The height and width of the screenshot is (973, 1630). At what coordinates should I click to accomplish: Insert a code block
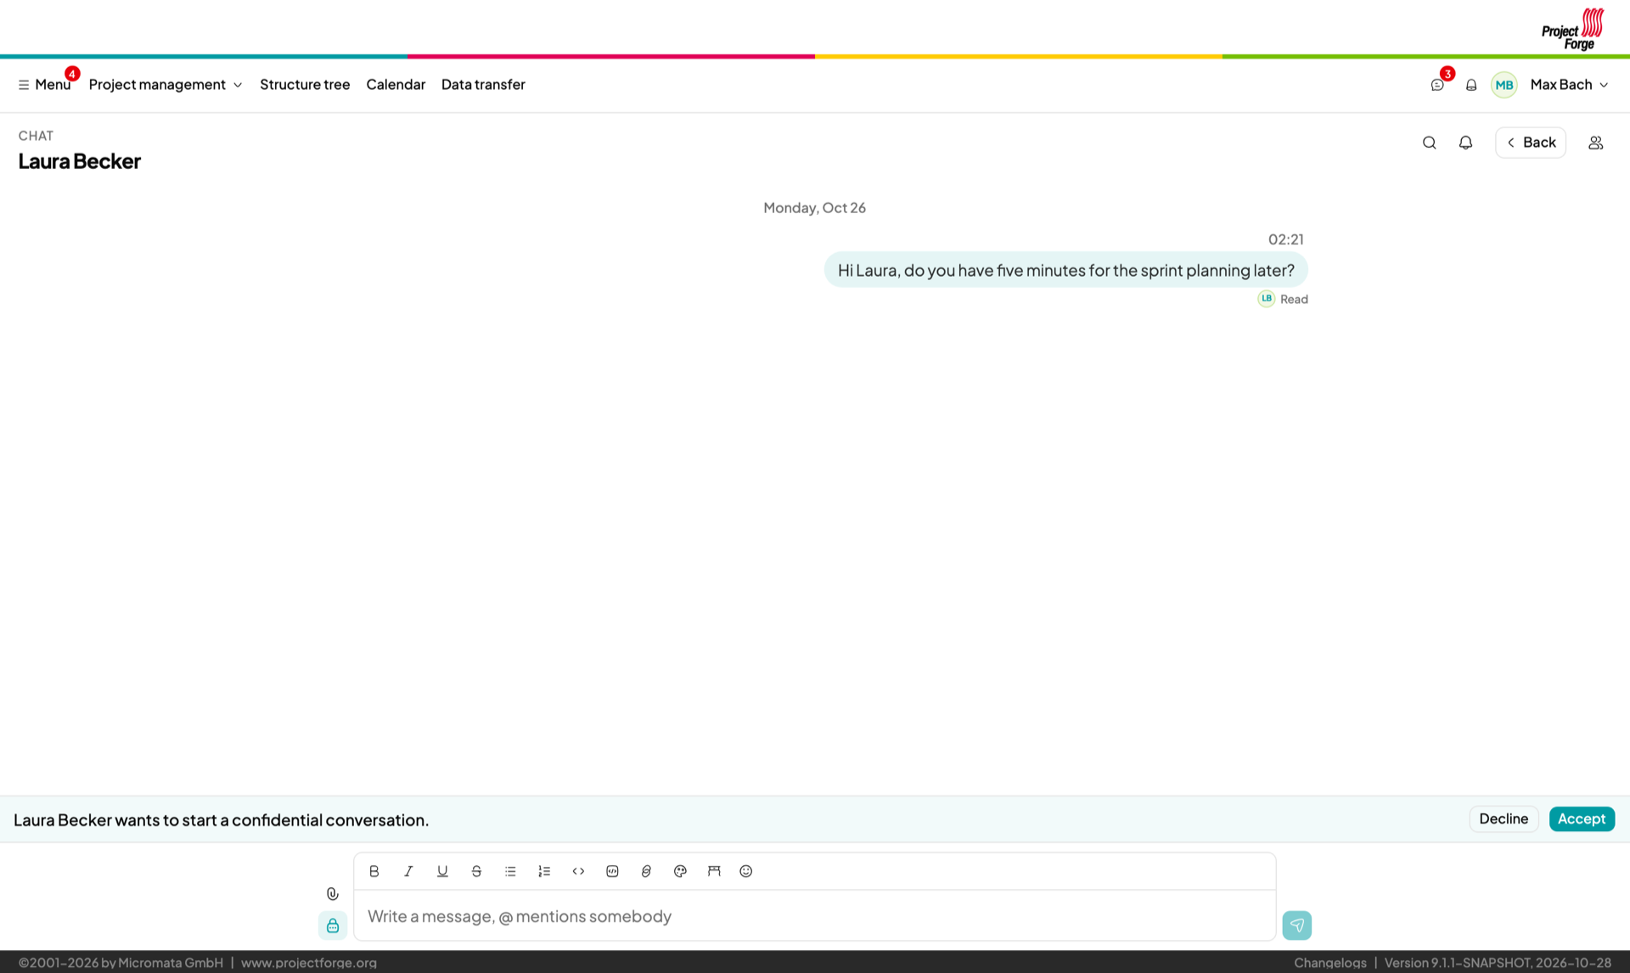[x=612, y=871]
